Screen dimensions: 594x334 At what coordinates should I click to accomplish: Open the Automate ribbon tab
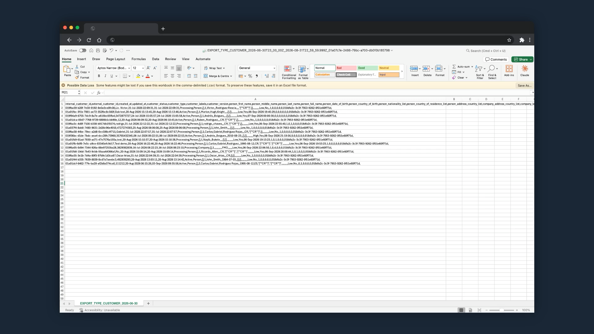click(203, 59)
